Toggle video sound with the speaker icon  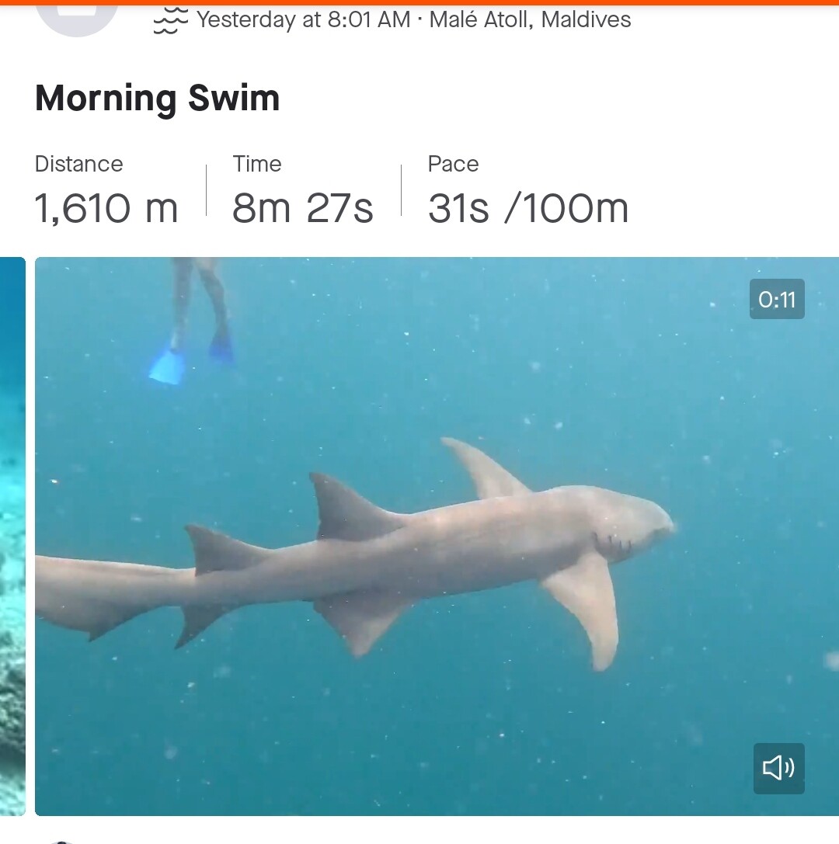coord(778,768)
